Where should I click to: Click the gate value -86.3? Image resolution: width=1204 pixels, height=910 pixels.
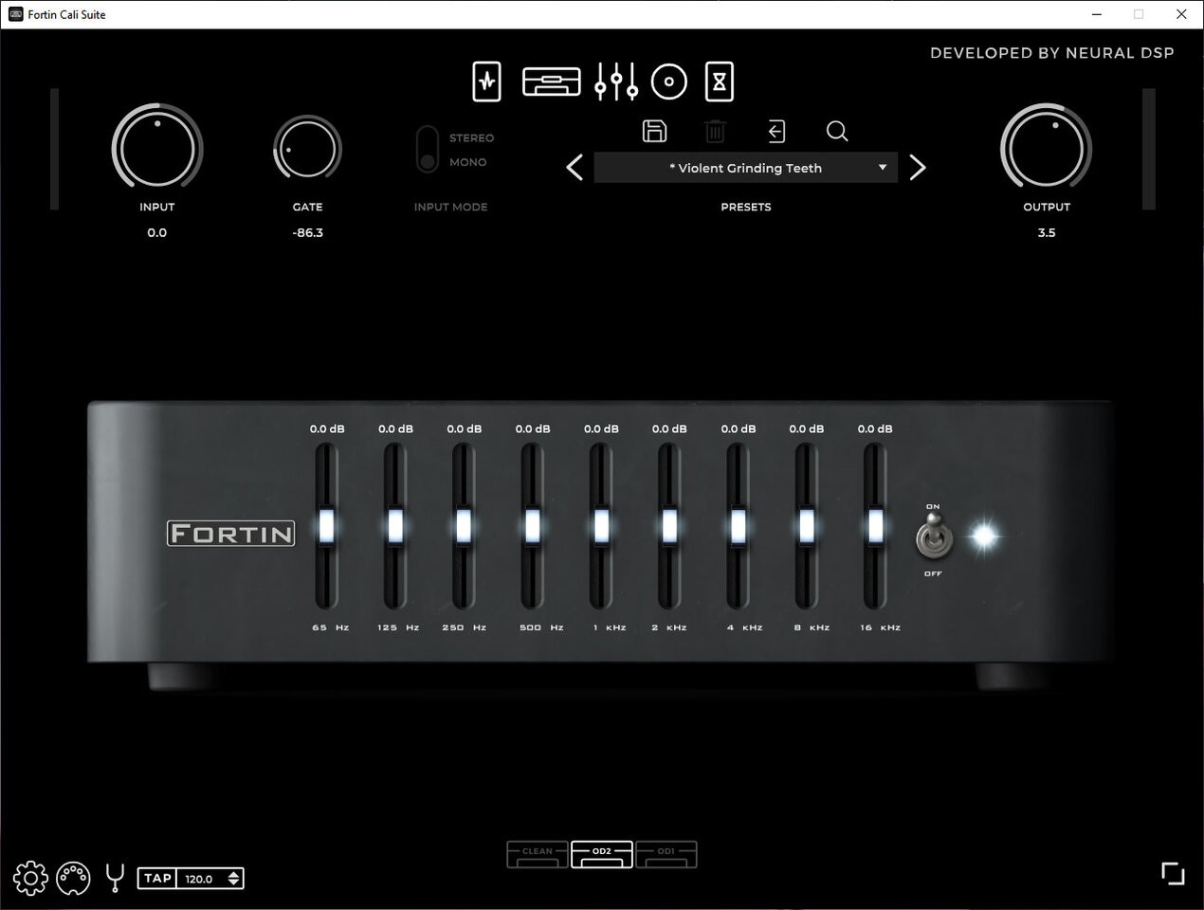pyautogui.click(x=307, y=232)
